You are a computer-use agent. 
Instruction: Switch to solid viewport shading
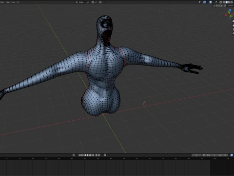tap(227, 2)
